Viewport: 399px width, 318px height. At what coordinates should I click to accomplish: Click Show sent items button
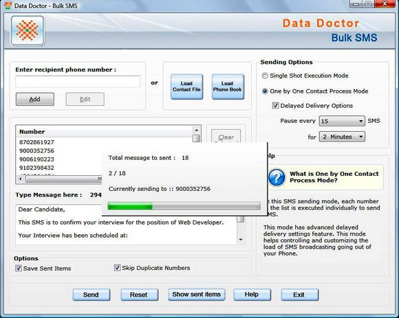click(197, 295)
